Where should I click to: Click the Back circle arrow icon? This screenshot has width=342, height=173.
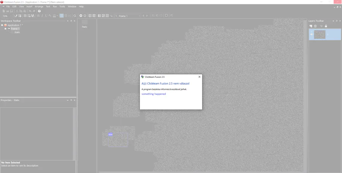click(81, 16)
